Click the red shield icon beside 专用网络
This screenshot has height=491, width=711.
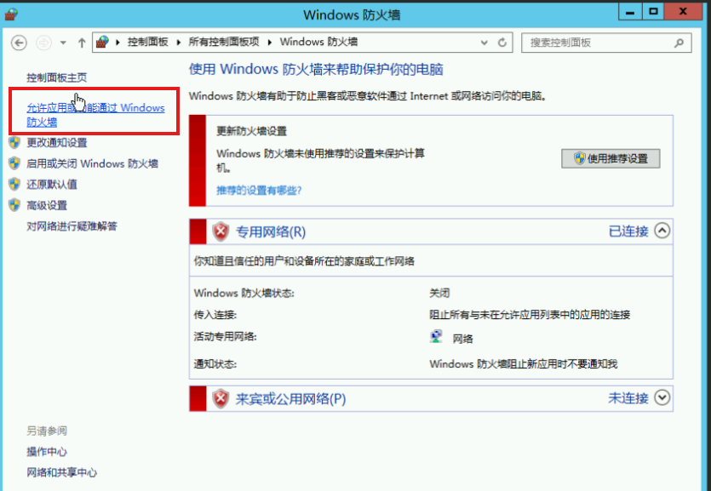tap(221, 231)
